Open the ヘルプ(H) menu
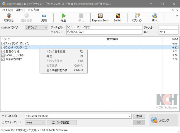The height and width of the screenshot is (133, 180). click(33, 10)
